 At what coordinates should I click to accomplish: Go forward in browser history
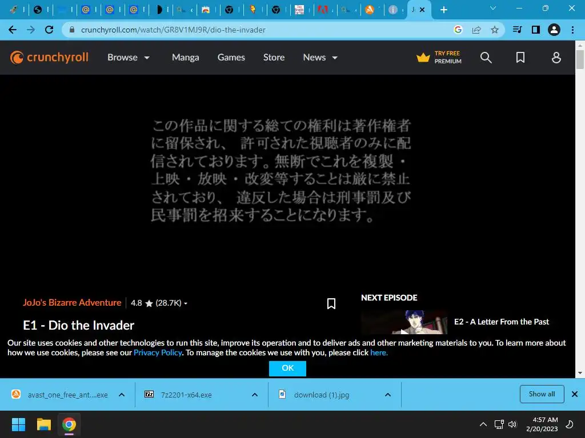pos(31,30)
